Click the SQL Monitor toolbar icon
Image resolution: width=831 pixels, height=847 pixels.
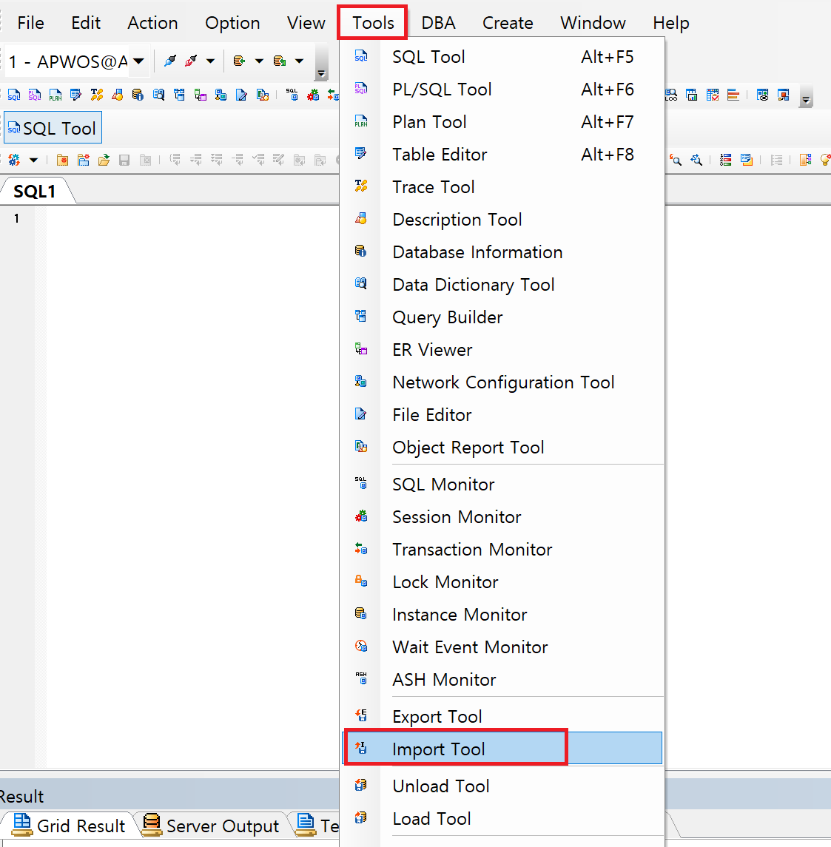[x=292, y=95]
